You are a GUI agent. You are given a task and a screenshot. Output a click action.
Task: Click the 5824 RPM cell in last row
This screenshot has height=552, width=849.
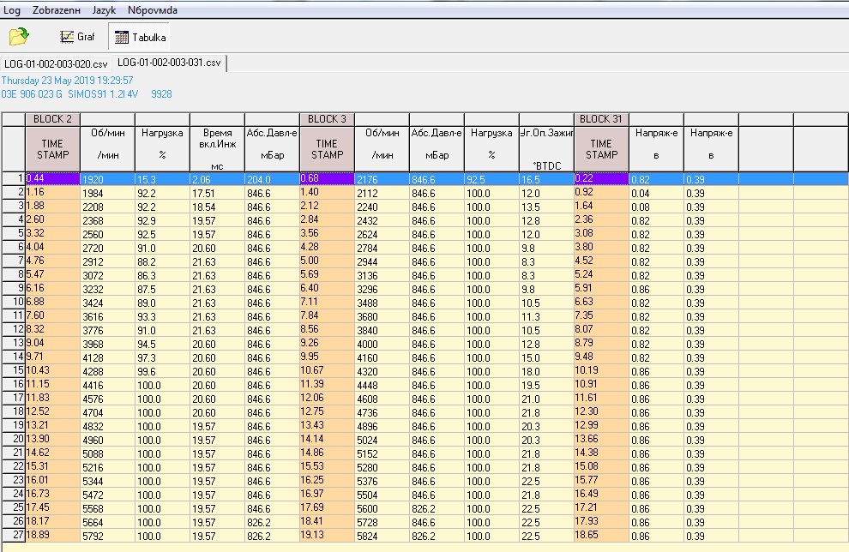tap(382, 535)
